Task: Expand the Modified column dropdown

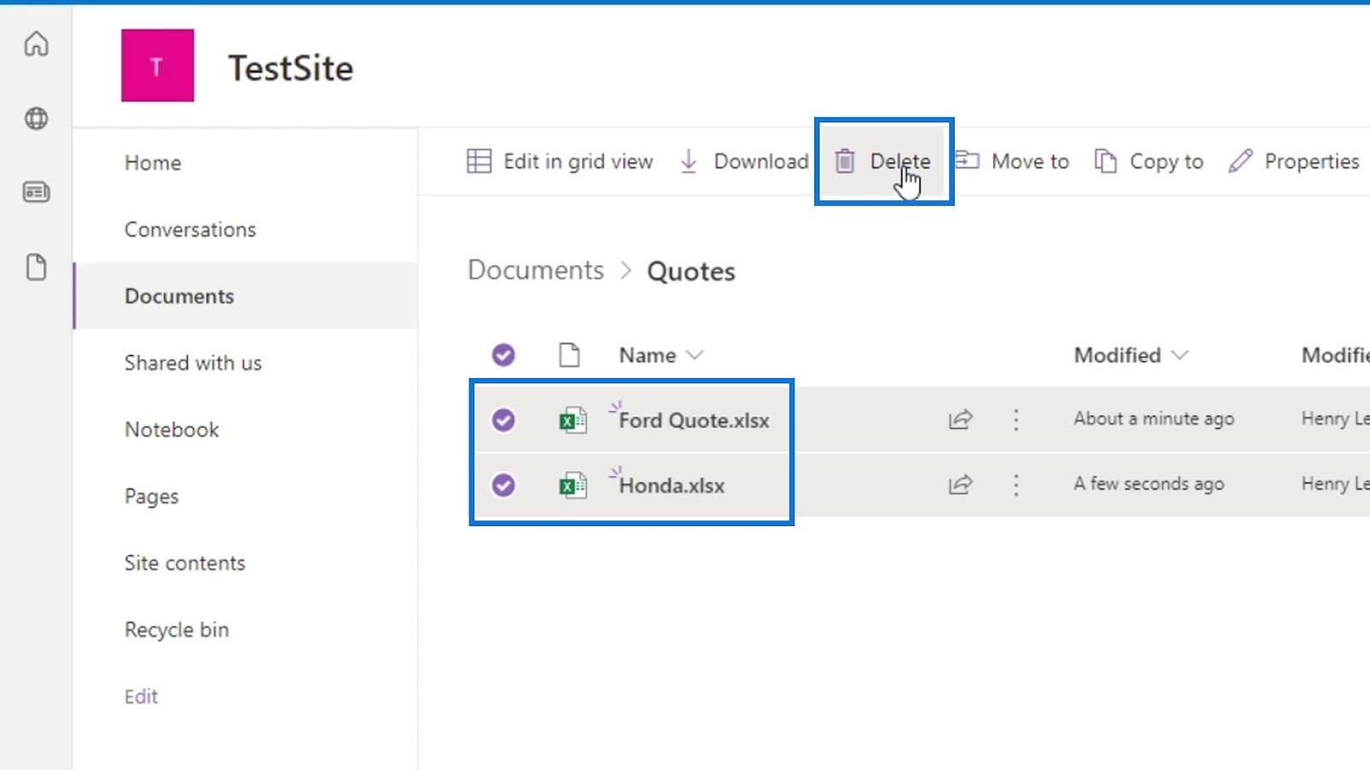Action: point(1180,355)
